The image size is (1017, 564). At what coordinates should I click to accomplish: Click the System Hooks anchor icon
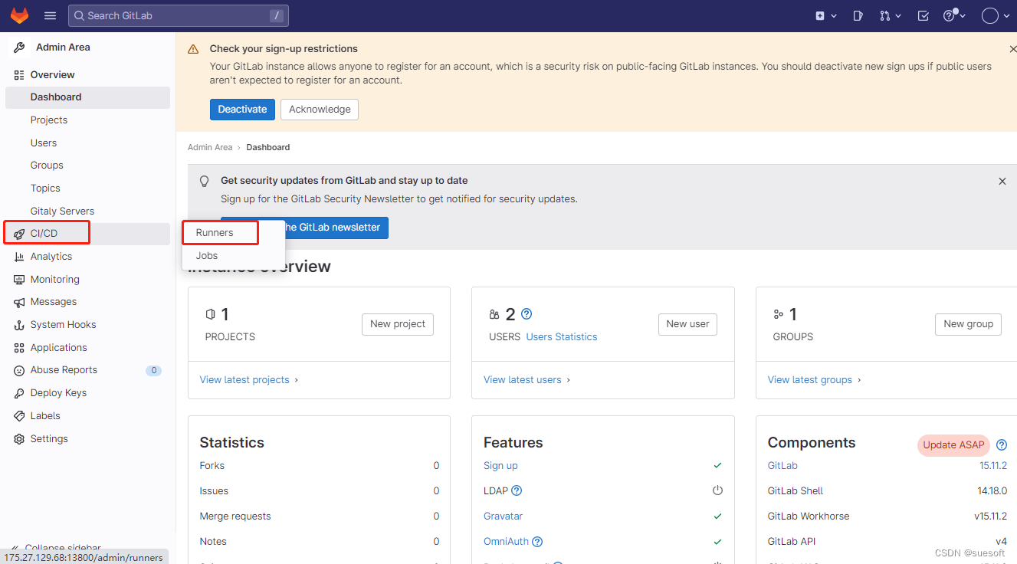click(x=19, y=325)
